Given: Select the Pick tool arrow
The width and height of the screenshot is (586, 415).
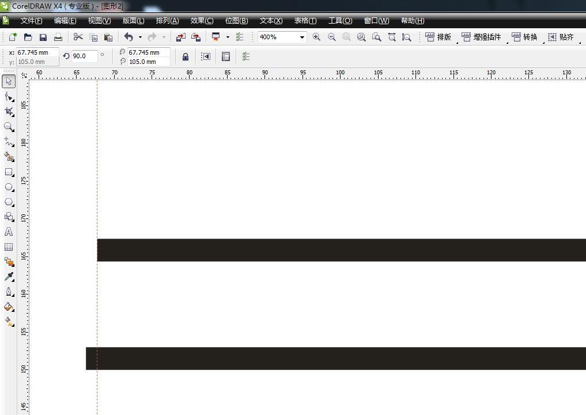Looking at the screenshot, I should [x=9, y=81].
